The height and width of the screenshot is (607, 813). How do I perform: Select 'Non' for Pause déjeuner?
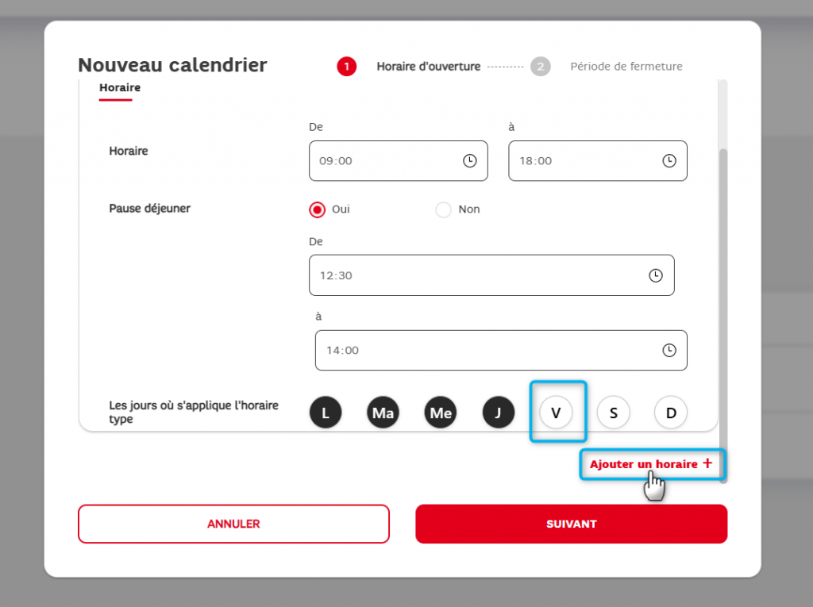[444, 209]
